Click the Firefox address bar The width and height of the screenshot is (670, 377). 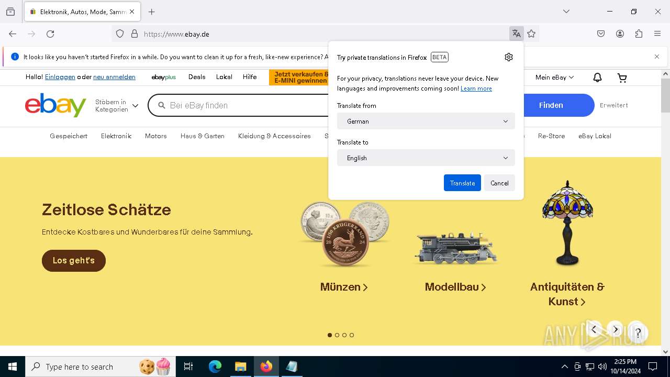[x=325, y=34]
